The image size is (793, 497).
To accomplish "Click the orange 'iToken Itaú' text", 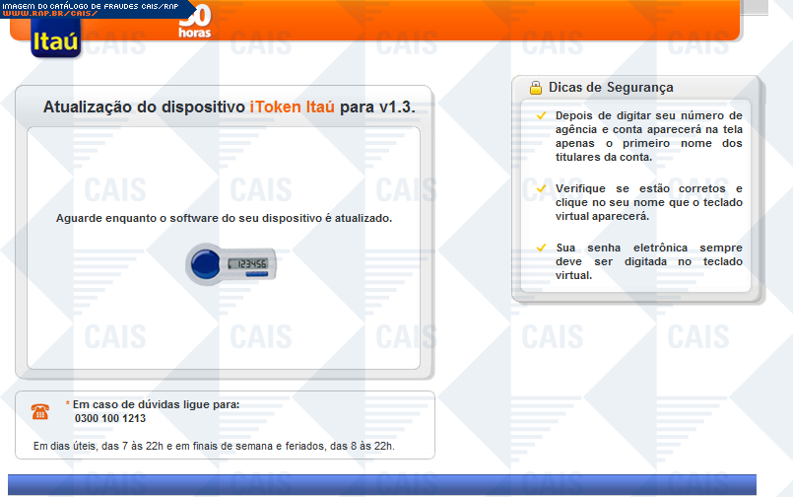I will [292, 106].
